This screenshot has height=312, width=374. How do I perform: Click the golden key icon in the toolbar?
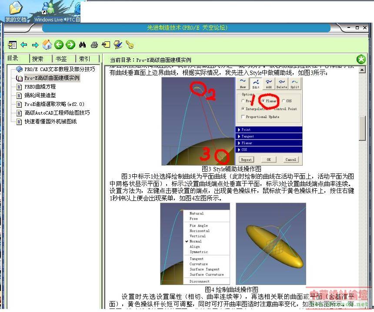(130, 45)
